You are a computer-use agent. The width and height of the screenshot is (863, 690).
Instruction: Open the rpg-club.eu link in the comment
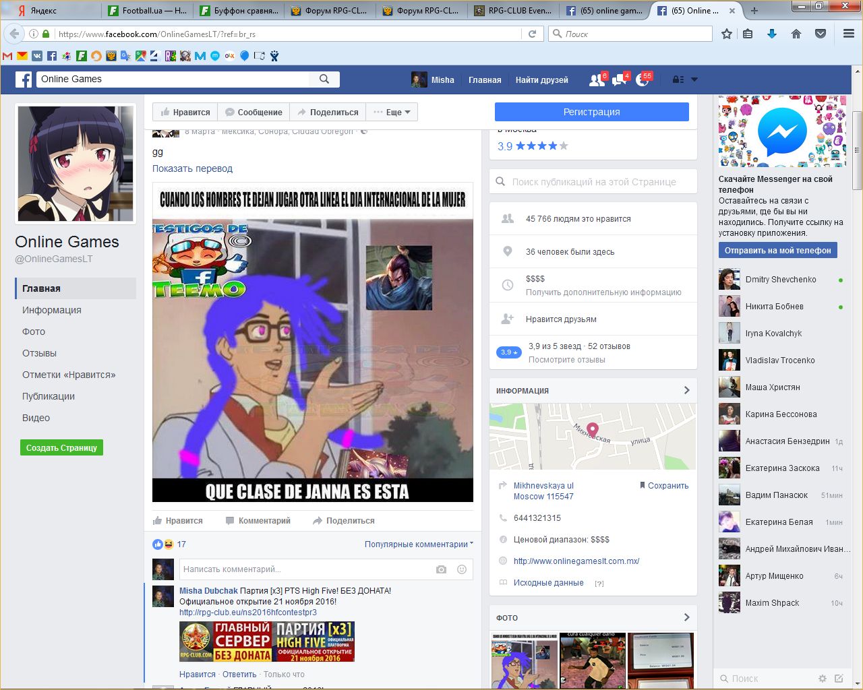pyautogui.click(x=248, y=613)
